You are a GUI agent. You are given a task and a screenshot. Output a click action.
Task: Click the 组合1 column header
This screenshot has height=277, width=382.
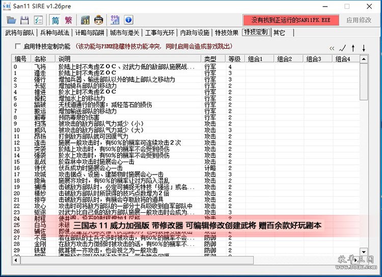[259, 59]
